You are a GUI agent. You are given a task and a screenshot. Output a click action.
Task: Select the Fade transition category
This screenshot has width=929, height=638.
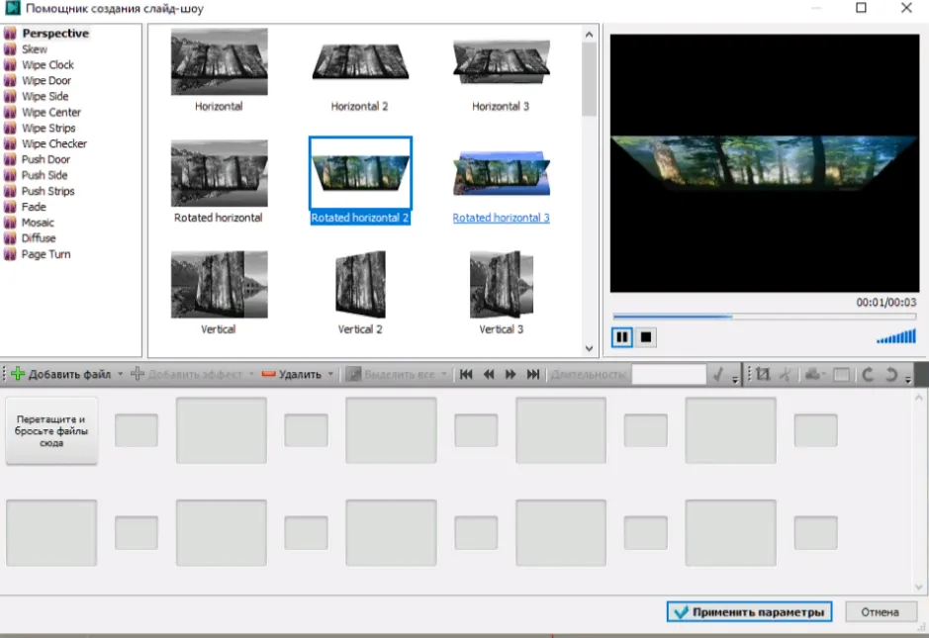(34, 207)
